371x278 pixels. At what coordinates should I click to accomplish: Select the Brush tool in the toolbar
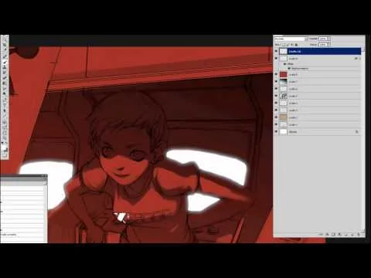[5, 62]
